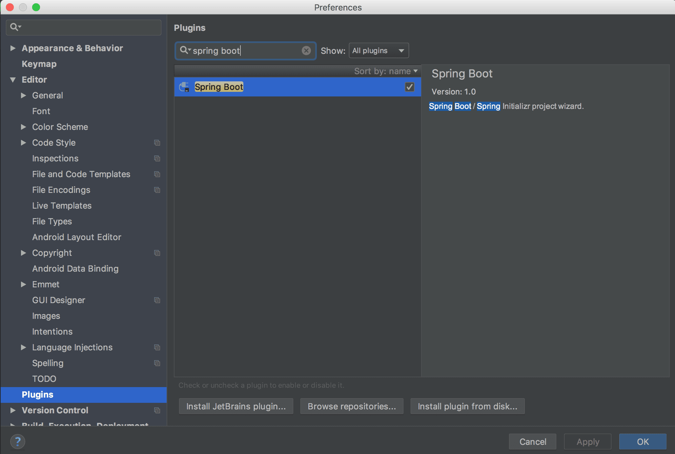Click the copy icon beside Inspections
675x454 pixels.
(157, 158)
